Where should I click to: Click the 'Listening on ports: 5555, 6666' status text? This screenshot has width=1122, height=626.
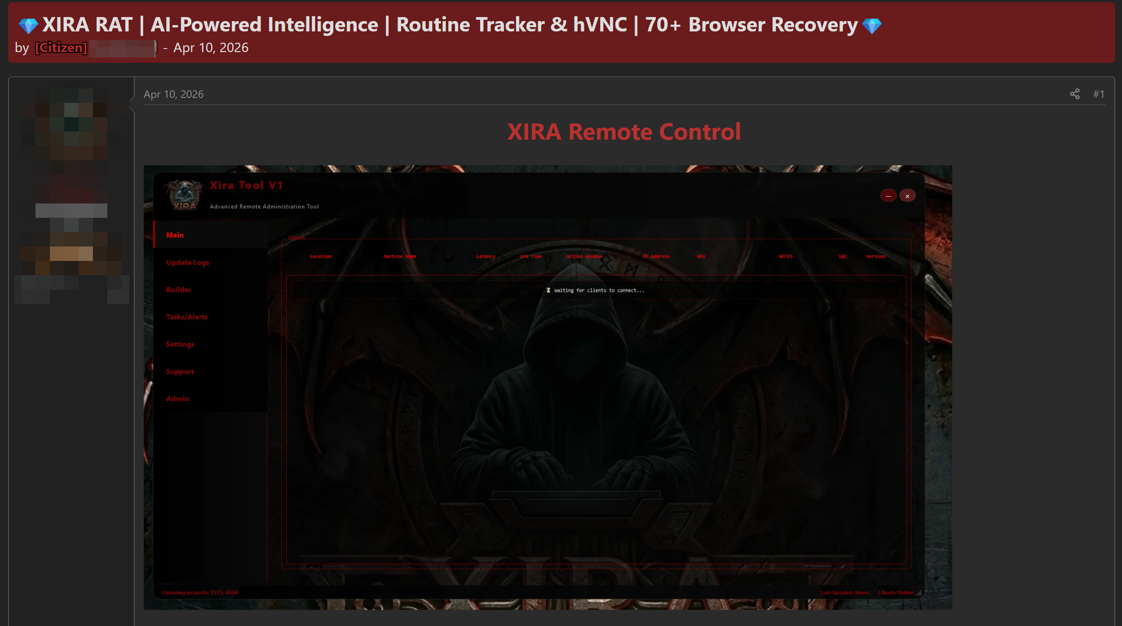pos(200,592)
